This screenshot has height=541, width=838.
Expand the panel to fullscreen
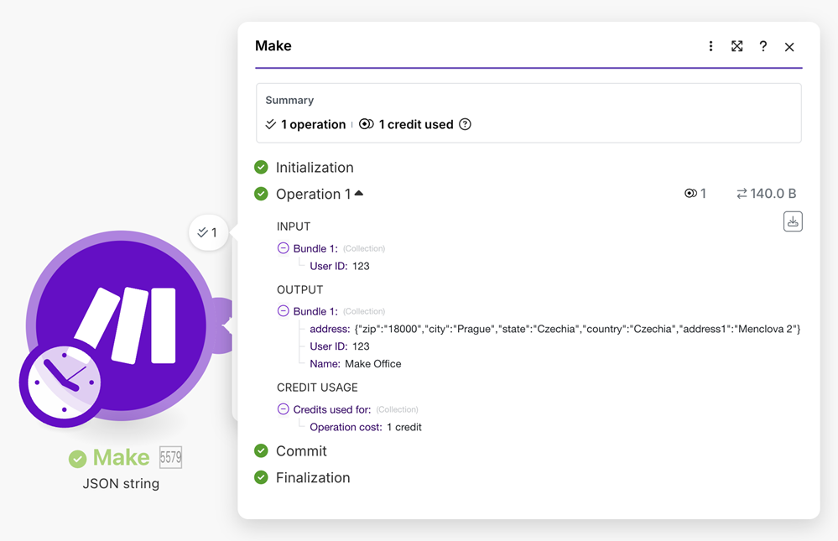[x=737, y=47]
